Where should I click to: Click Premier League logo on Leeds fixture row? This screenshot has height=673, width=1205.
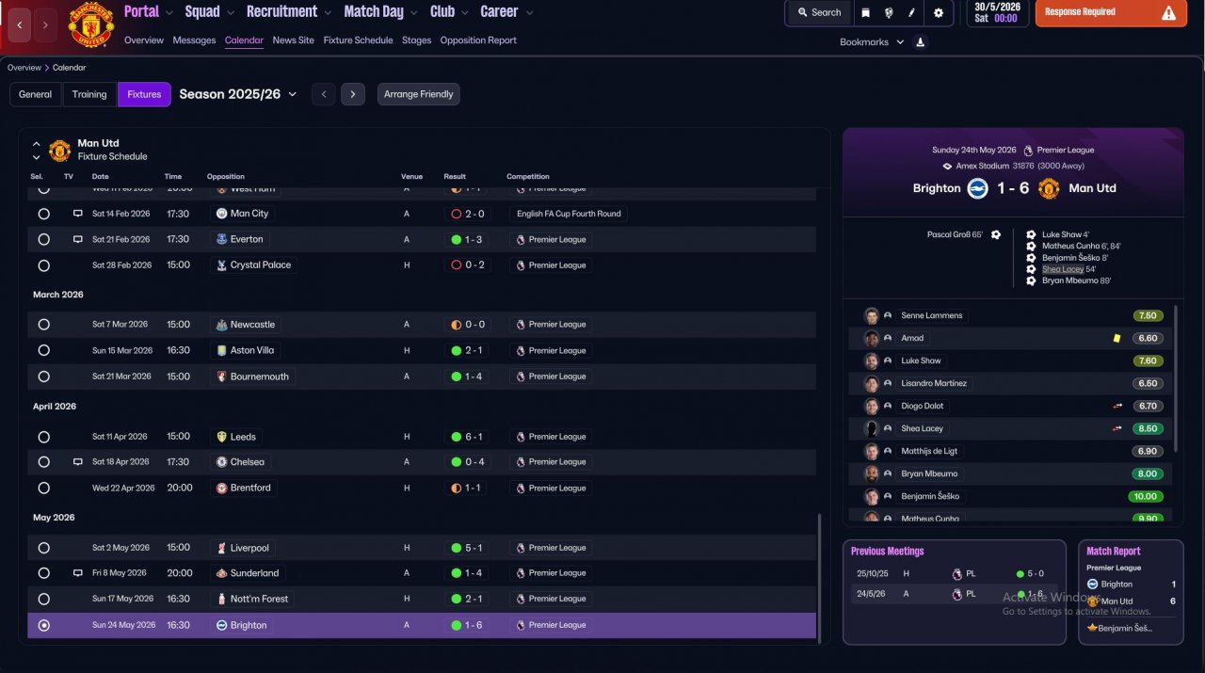pos(521,437)
